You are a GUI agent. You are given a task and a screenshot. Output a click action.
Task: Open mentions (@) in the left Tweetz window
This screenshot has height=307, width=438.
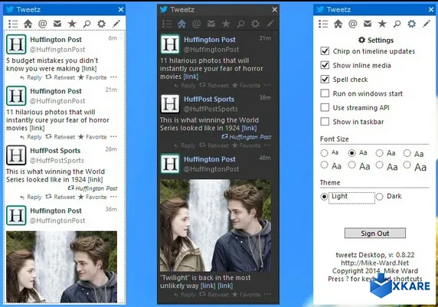click(x=42, y=24)
